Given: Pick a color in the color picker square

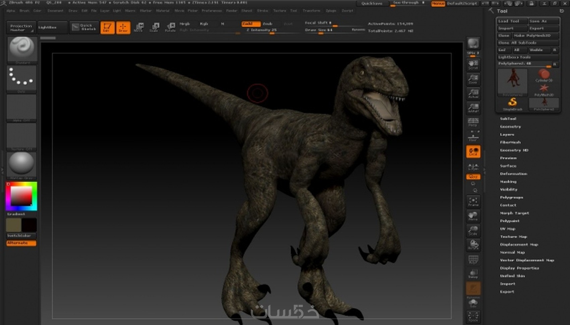Looking at the screenshot, I should (x=21, y=195).
